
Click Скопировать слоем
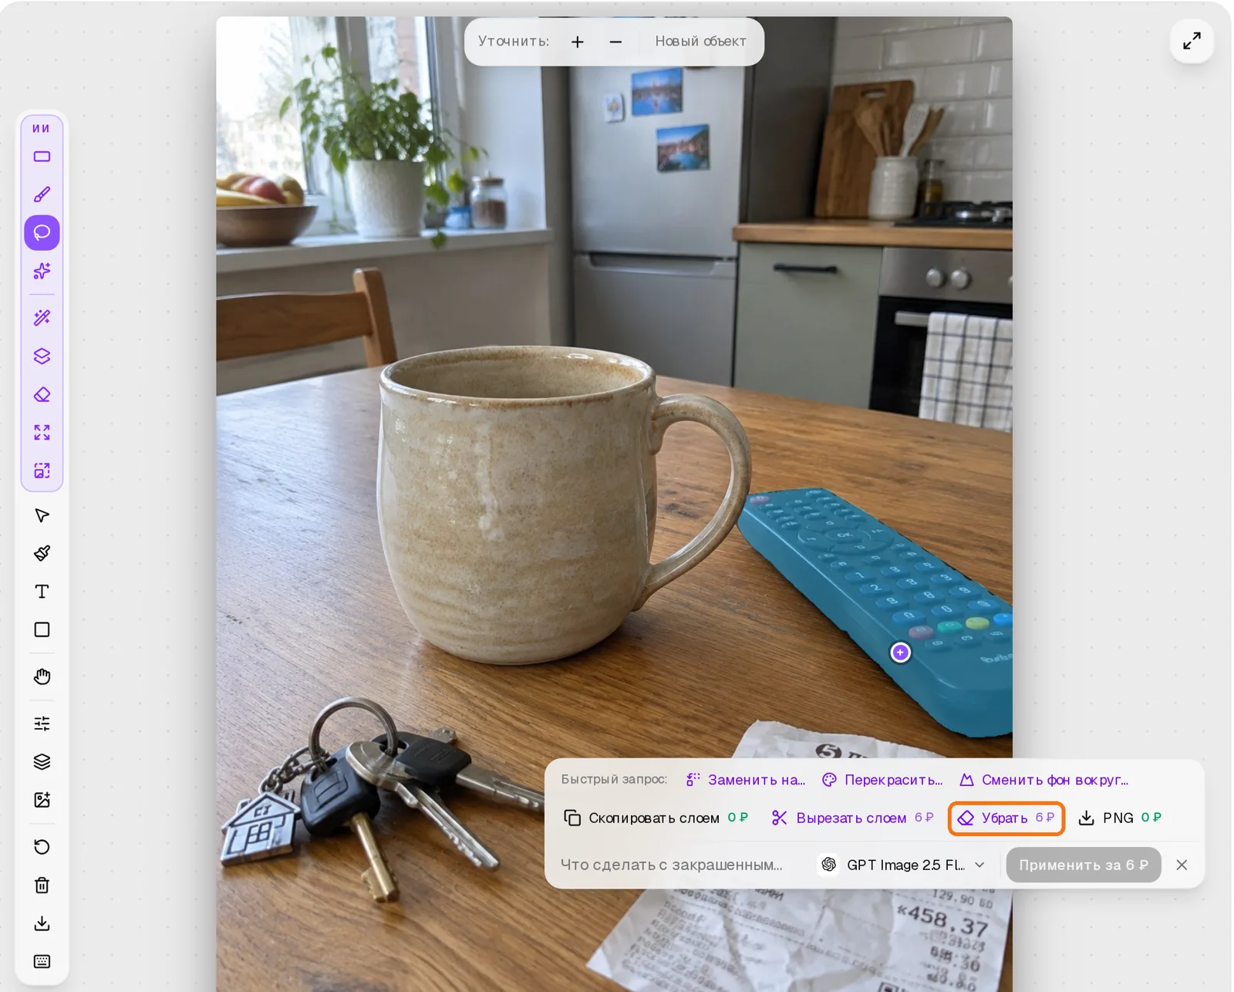[656, 818]
